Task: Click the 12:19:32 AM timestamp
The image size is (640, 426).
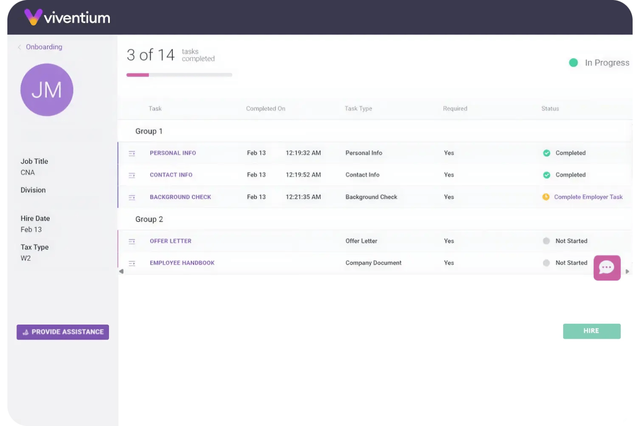Action: point(303,153)
